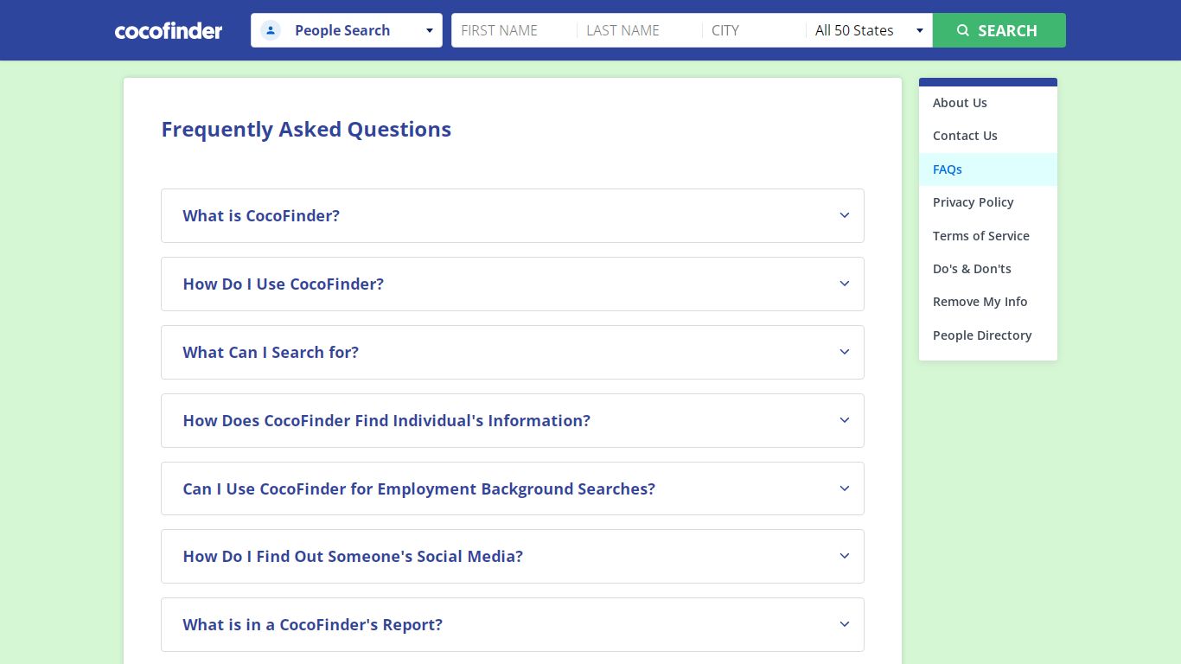Expand the What is CocoFinder question
The height and width of the screenshot is (664, 1181).
click(x=513, y=215)
